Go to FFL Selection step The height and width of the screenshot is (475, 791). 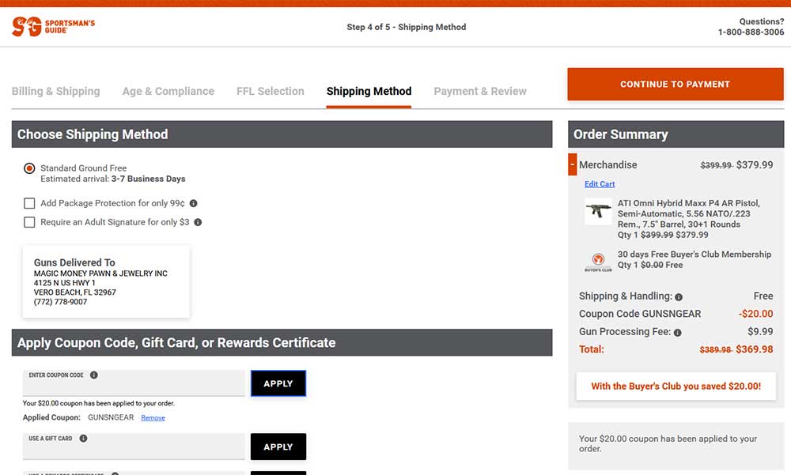point(271,91)
